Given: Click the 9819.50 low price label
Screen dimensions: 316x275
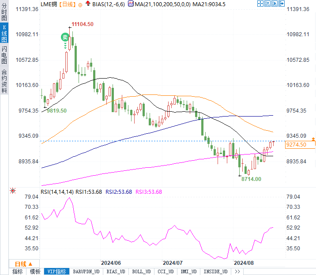Looking at the screenshot, I should 56,111.
